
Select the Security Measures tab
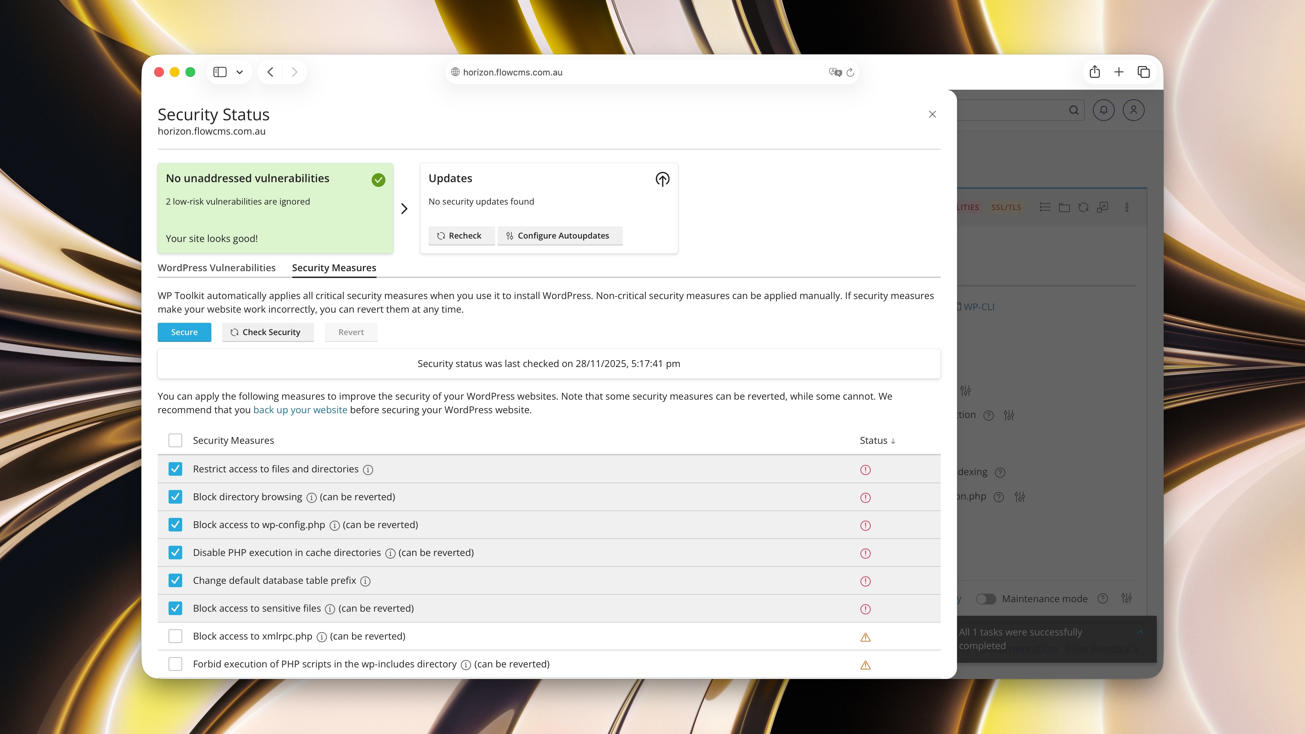(x=334, y=267)
